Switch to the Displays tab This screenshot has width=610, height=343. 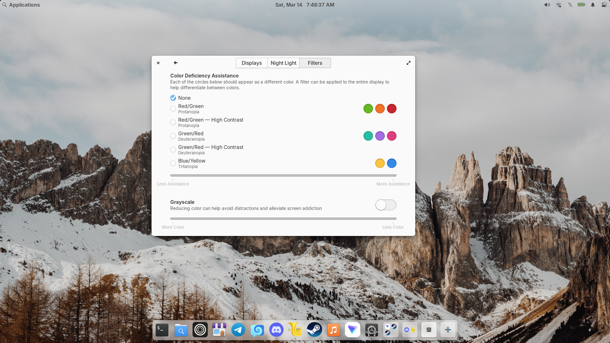(252, 63)
